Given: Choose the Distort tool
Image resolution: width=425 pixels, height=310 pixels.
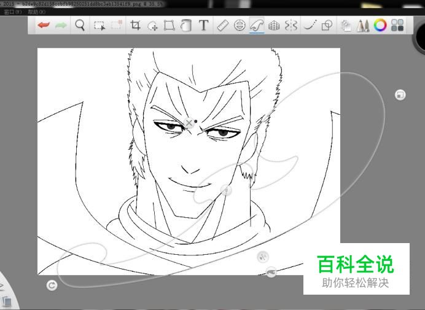Looking at the screenshot, I should pyautogui.click(x=169, y=25).
